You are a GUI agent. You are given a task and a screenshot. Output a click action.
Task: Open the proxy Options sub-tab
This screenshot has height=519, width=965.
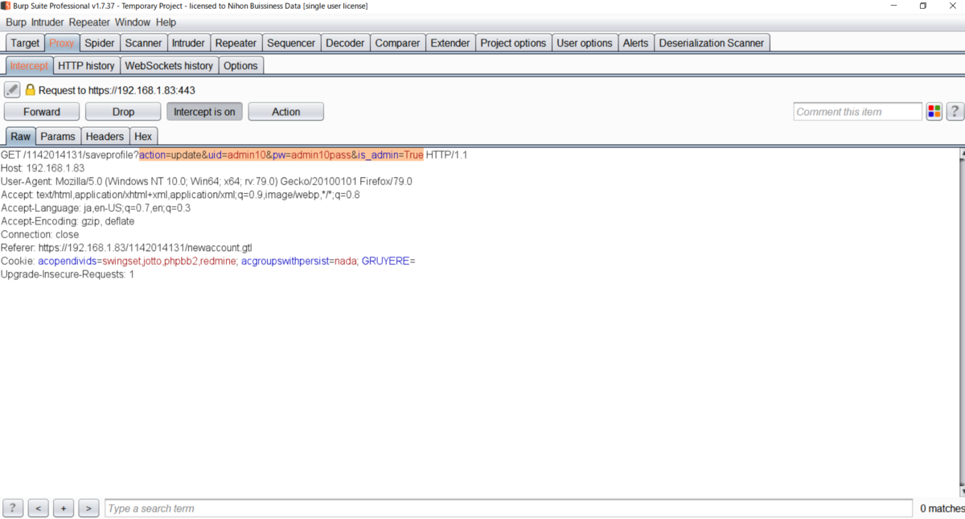[240, 66]
